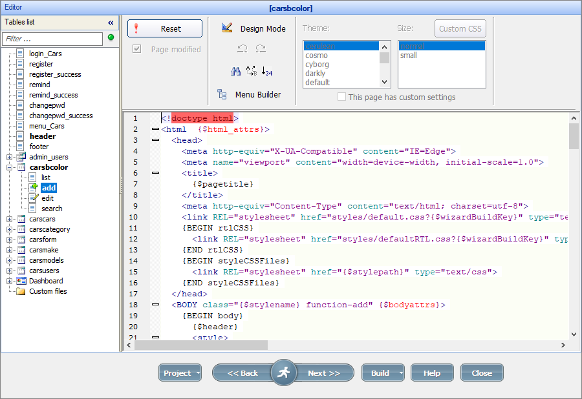Image resolution: width=582 pixels, height=399 pixels.
Task: Toggle the Page modified checkbox
Action: click(x=137, y=48)
